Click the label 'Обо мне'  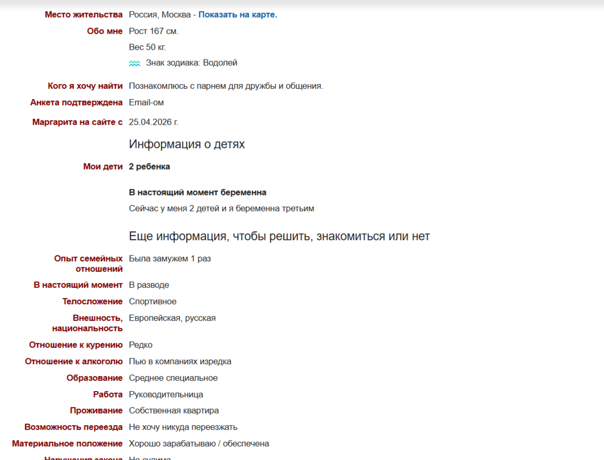105,31
